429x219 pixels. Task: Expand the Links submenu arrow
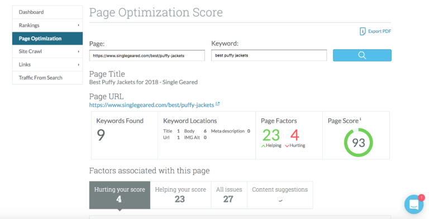click(79, 65)
